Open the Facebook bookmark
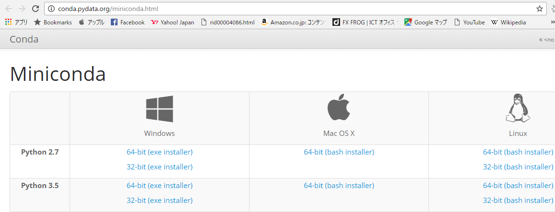Viewport: 555px width, 212px height. [x=128, y=22]
